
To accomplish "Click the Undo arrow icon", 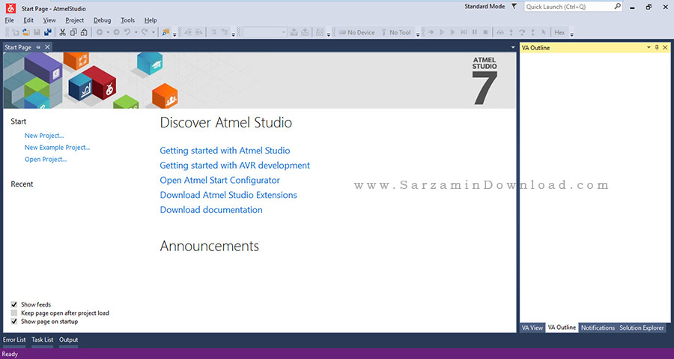I will (x=127, y=32).
